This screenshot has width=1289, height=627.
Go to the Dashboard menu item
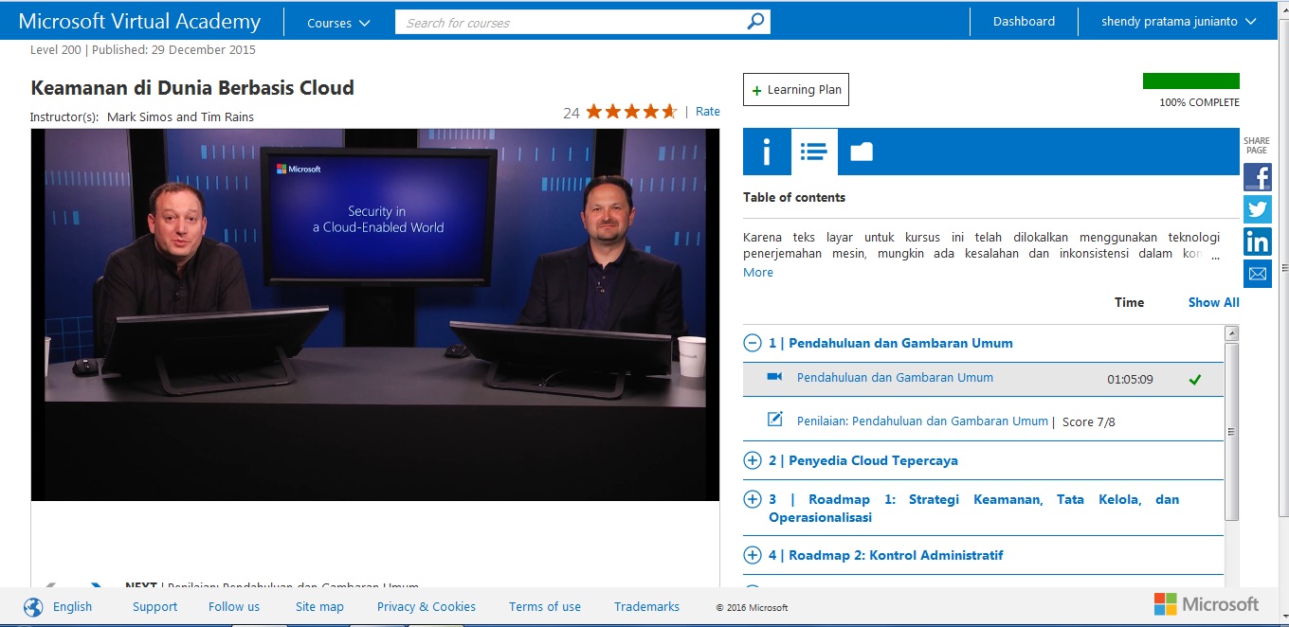pyautogui.click(x=1023, y=19)
